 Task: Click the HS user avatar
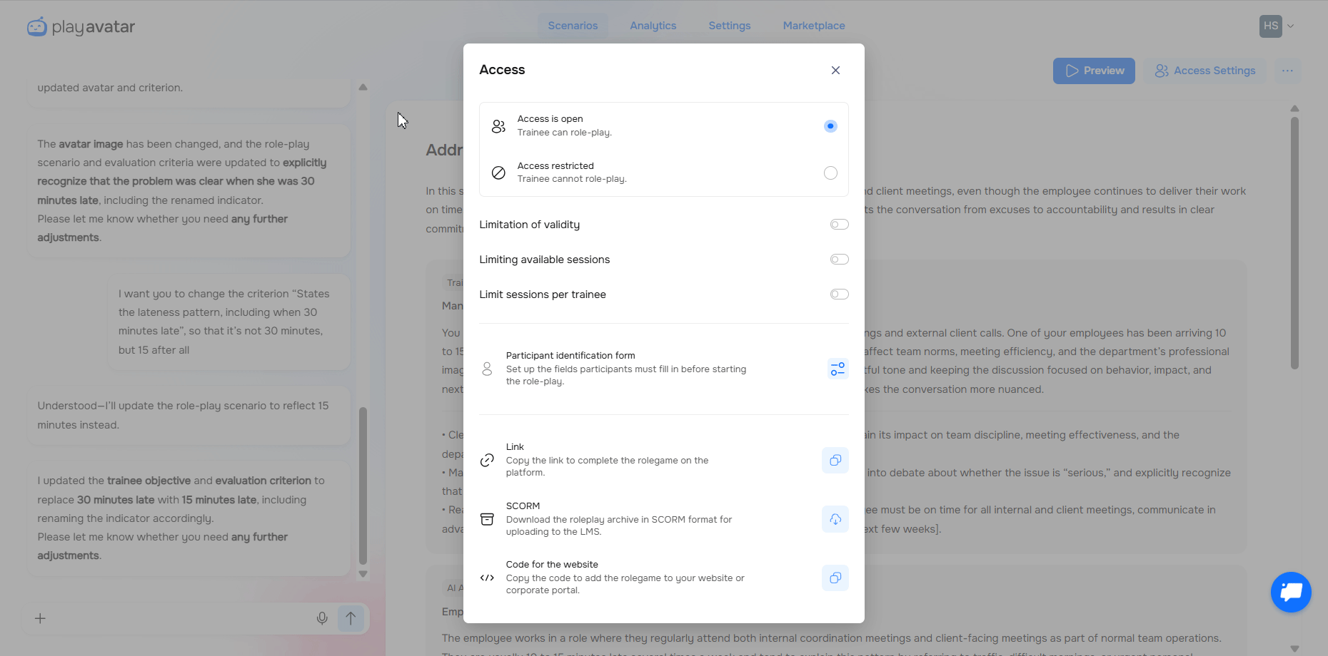tap(1271, 26)
